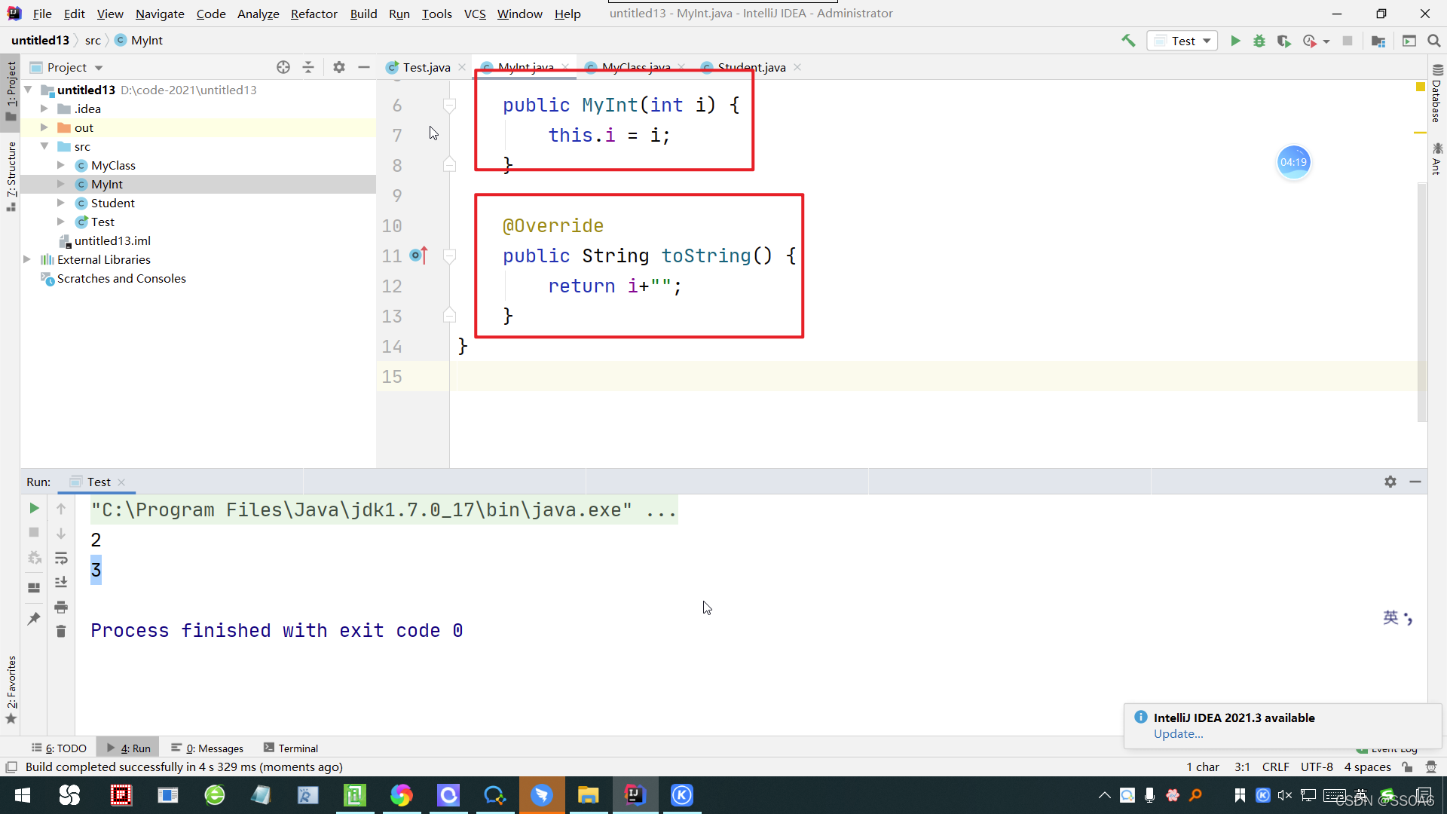Click the Build project hammer icon
Image resolution: width=1447 pixels, height=814 pixels.
(1128, 41)
